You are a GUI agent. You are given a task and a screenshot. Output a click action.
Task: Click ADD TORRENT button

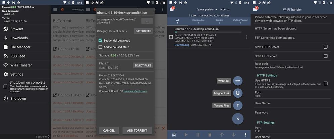tap(137, 131)
